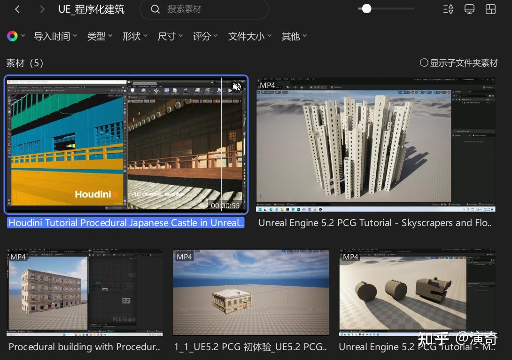Toggle the color filter dropdown chevron
This screenshot has height=360, width=512.
23,35
